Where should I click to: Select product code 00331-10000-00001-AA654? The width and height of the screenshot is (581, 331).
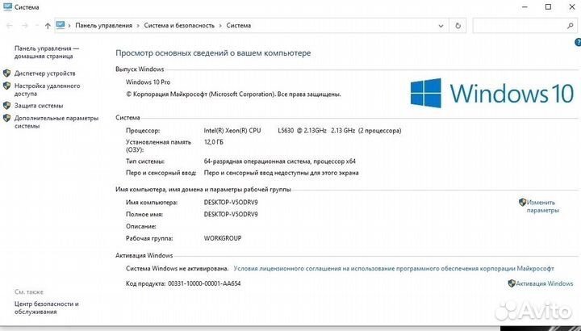tap(204, 283)
